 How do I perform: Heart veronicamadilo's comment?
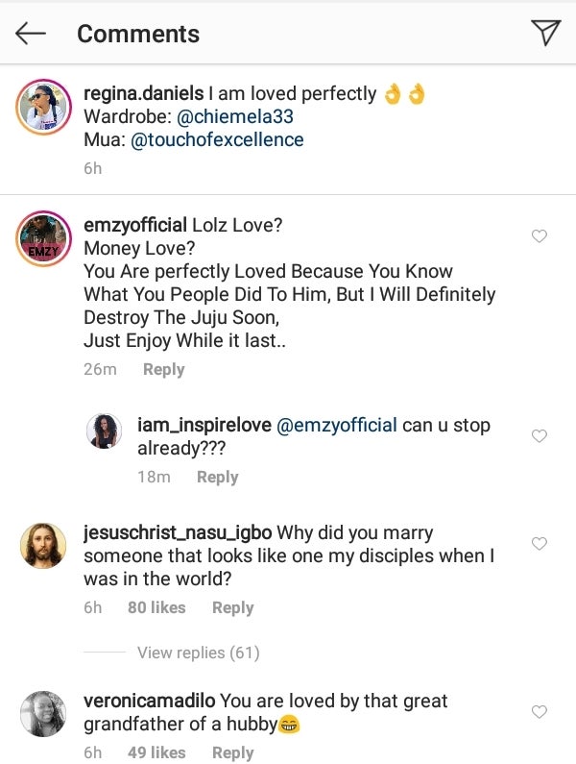tap(540, 712)
